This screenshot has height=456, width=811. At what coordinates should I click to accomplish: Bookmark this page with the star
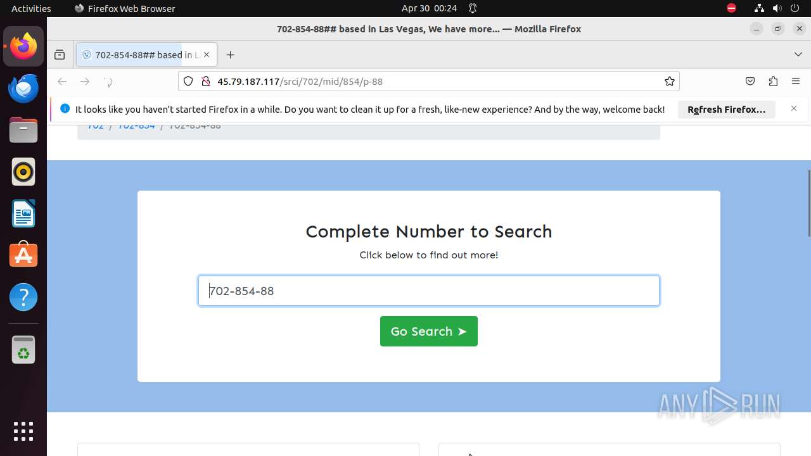click(x=669, y=82)
